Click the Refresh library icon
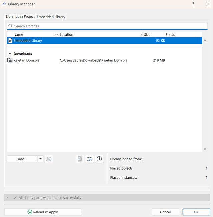The image size is (213, 217). click(89, 159)
